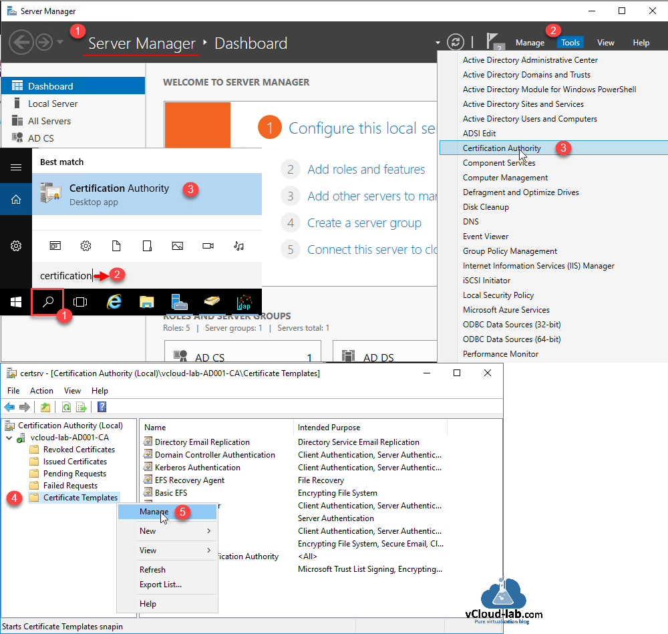Click the Server Manager forward arrow button
Viewport: 668px width, 634px height.
click(44, 42)
